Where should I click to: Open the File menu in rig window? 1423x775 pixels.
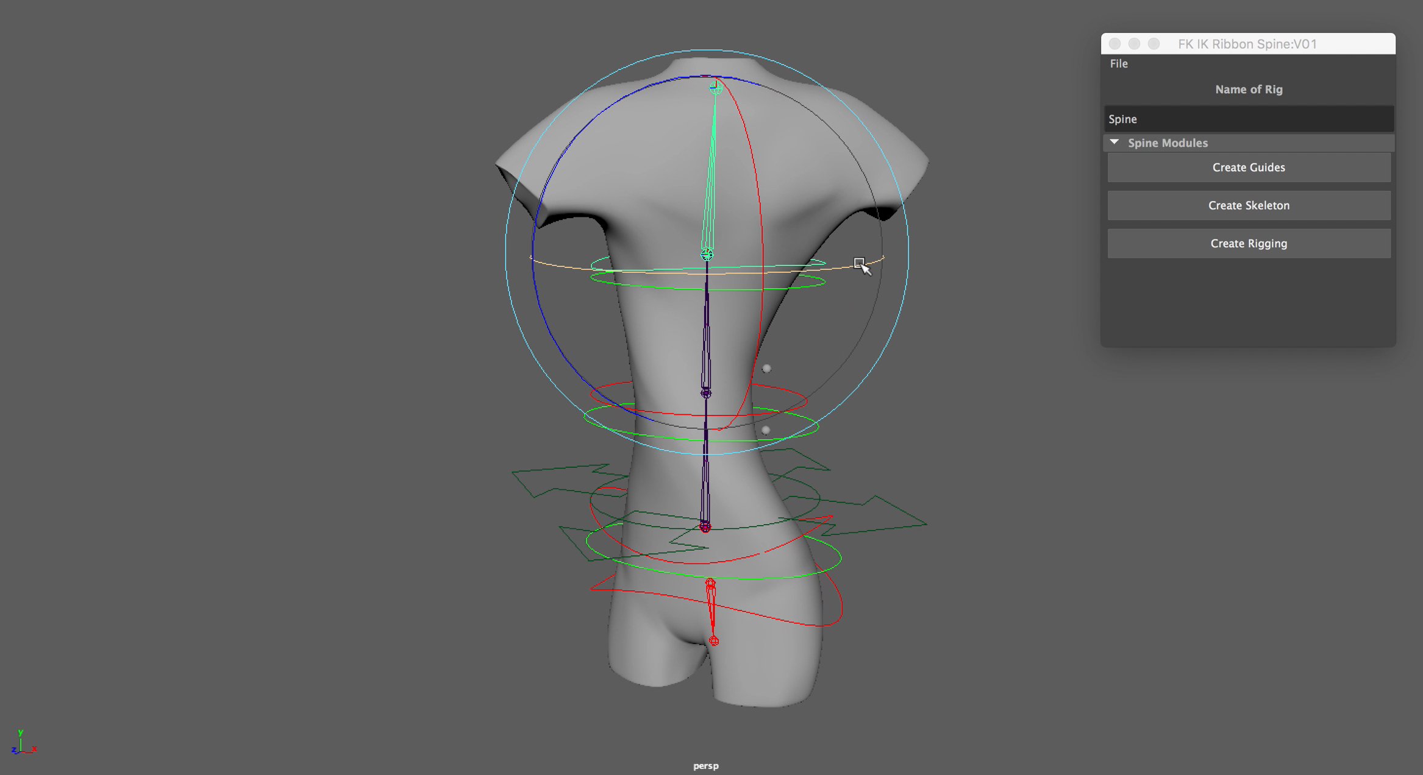(1118, 63)
